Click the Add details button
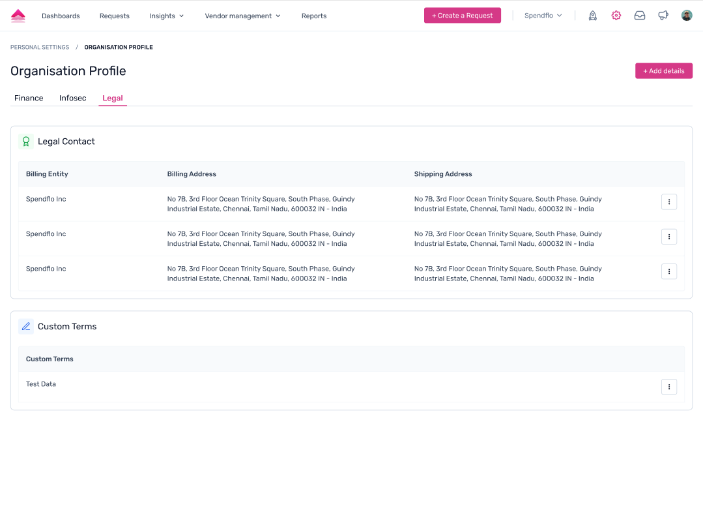Screen dimensions: 703x525 663,71
